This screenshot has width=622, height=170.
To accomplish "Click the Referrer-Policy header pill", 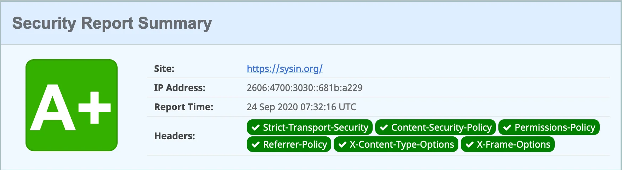I will coord(289,144).
